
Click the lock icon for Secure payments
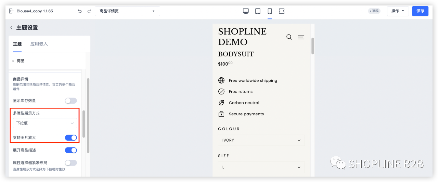[221, 114]
